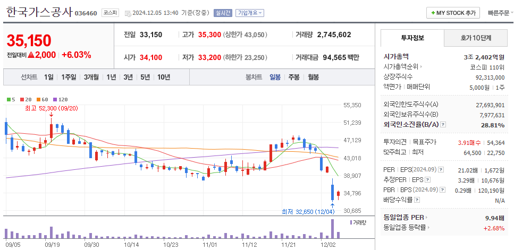This screenshot has width=514, height=250.
Task: Click the 목표주가 label
Action: click(424, 142)
